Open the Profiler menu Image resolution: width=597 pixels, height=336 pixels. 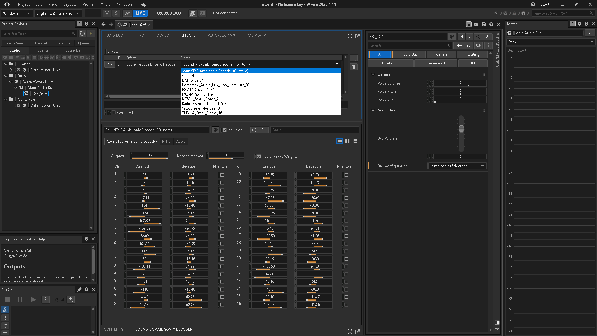coord(89,4)
